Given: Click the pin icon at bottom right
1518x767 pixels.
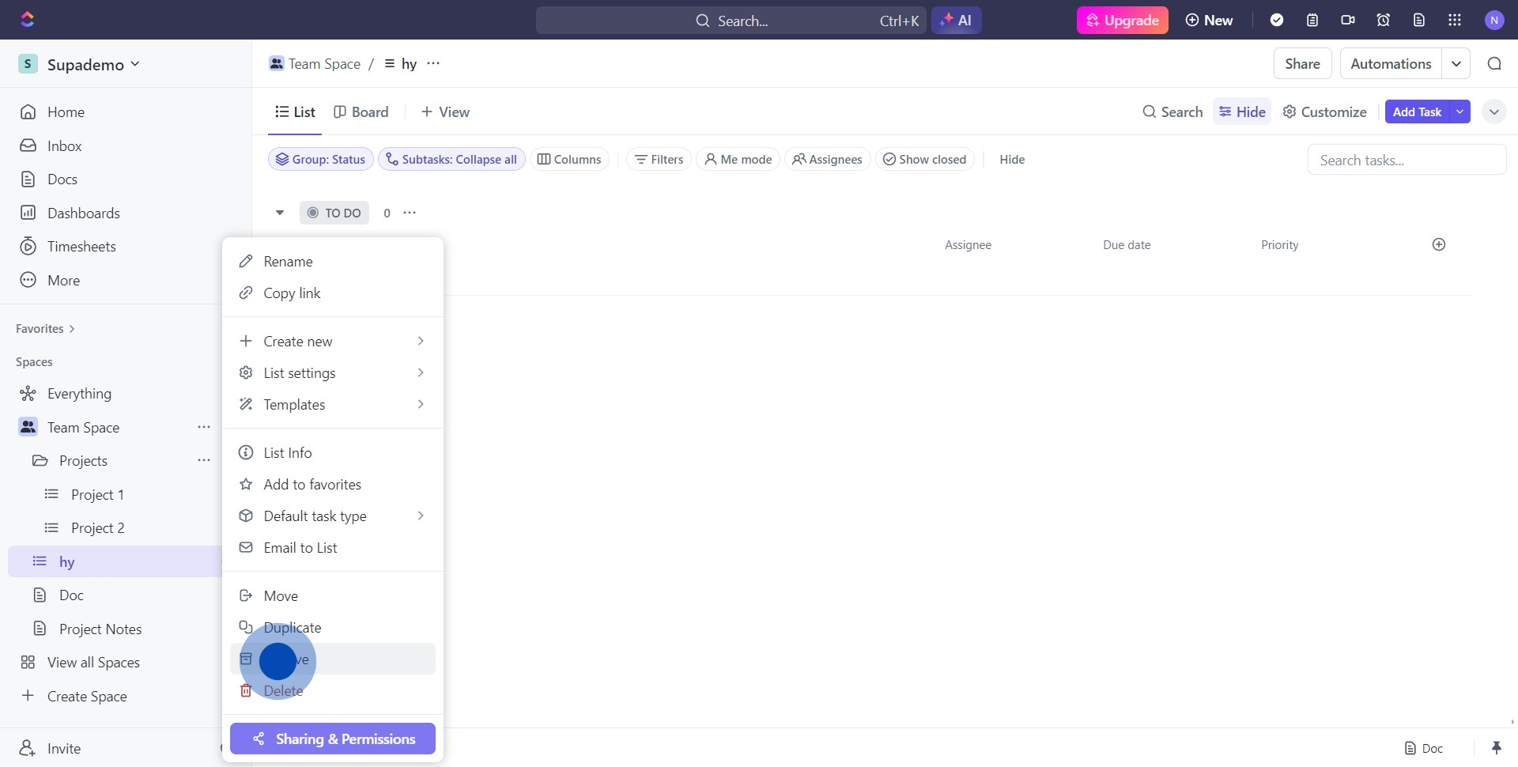Looking at the screenshot, I should tap(1496, 748).
